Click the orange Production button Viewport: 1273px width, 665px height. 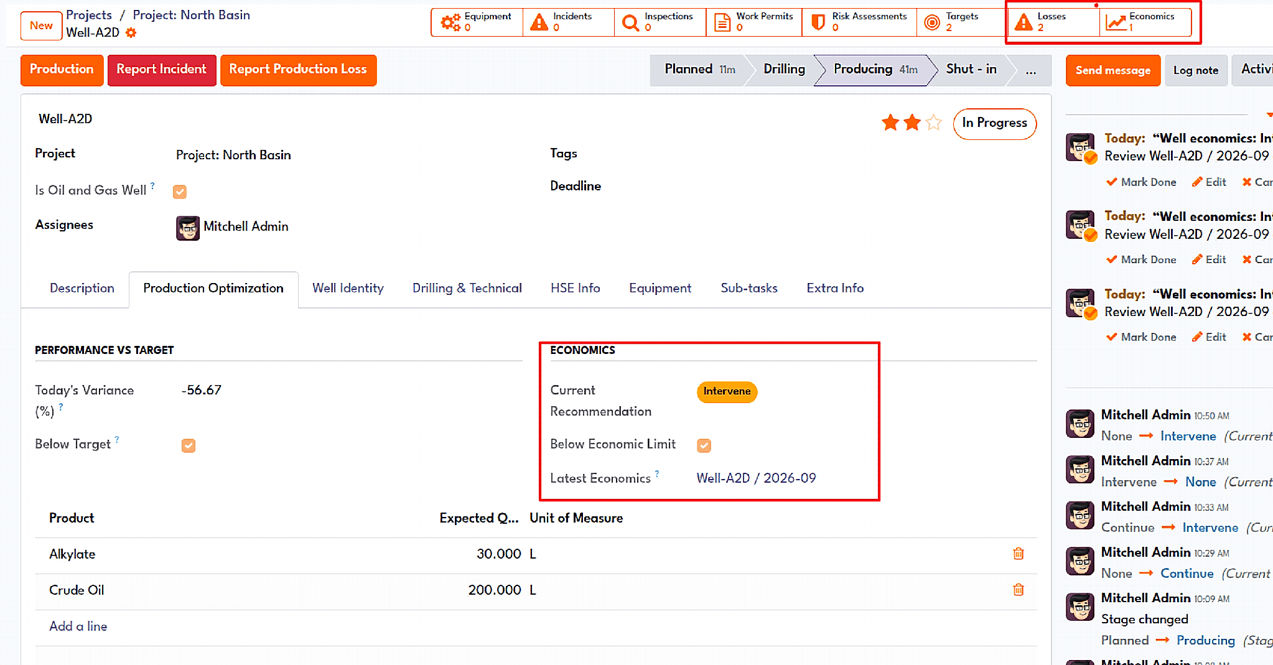click(x=62, y=70)
